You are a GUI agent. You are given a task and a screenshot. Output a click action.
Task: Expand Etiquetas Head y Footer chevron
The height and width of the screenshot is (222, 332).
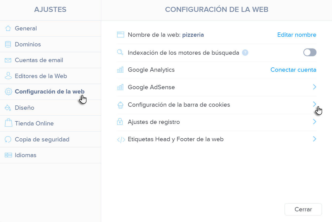[x=314, y=139]
